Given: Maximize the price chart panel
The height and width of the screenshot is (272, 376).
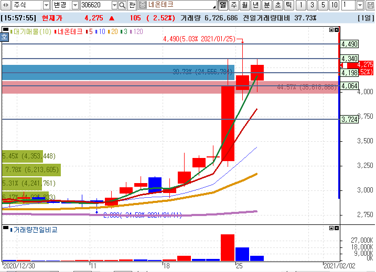Looking at the screenshot, I should 331,30.
